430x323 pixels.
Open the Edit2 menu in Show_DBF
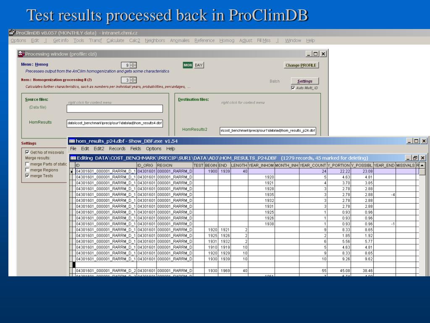click(99, 148)
